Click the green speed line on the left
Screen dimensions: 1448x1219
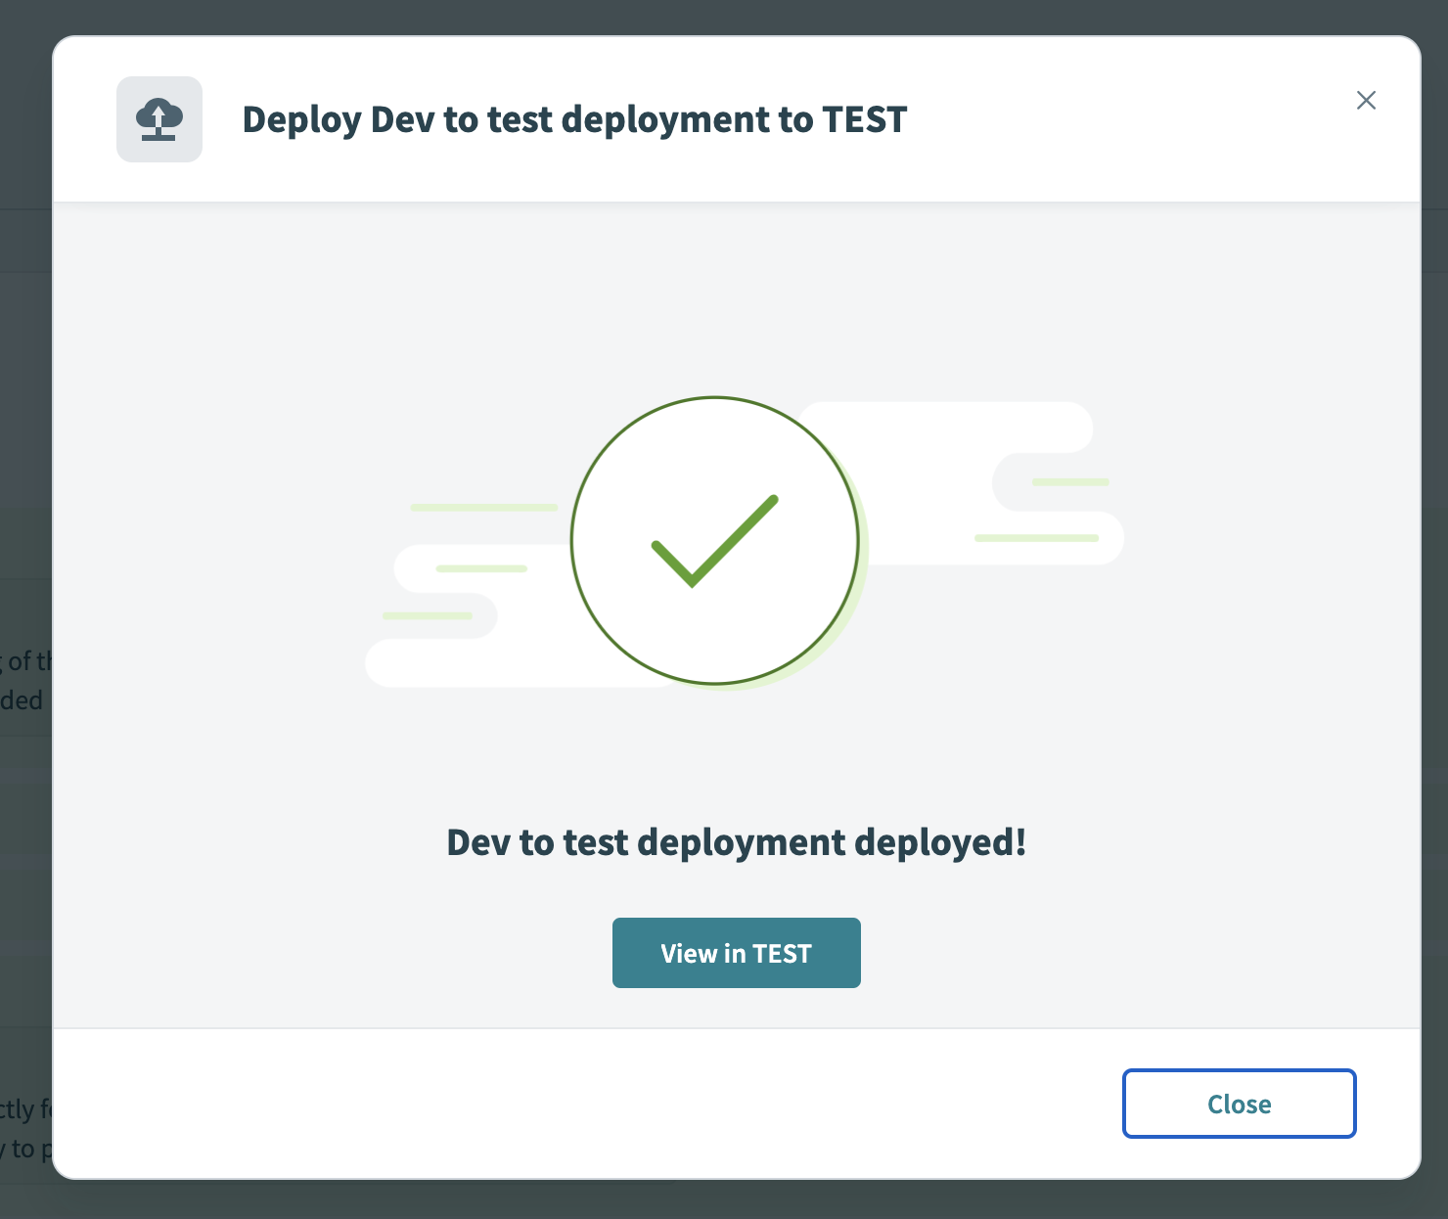coord(482,508)
